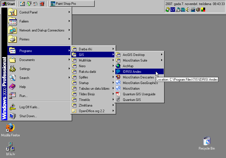Open the Failiem folder menu

[39, 21]
